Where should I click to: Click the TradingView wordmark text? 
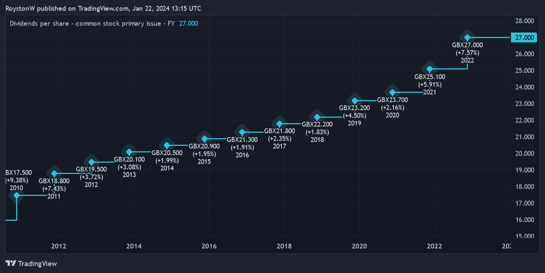pos(37,263)
